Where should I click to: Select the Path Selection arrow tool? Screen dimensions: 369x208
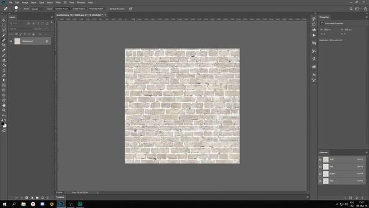click(4, 80)
